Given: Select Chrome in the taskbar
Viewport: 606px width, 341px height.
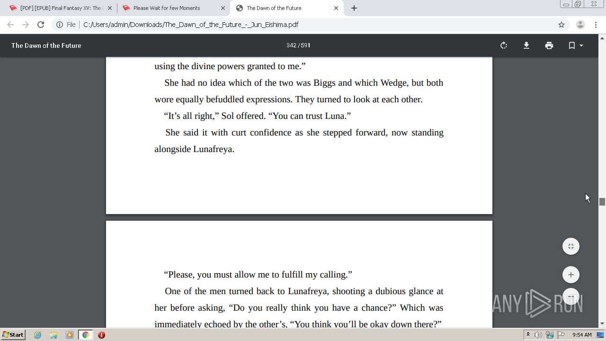Looking at the screenshot, I should [86, 335].
